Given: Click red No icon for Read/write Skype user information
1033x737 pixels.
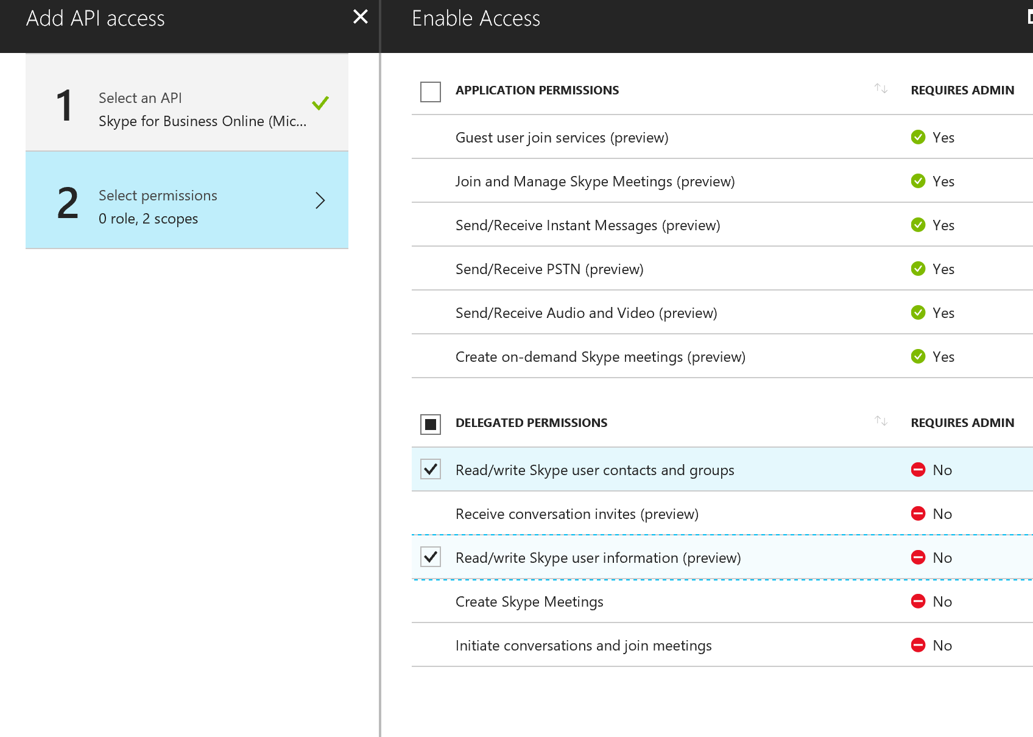Looking at the screenshot, I should 918,557.
